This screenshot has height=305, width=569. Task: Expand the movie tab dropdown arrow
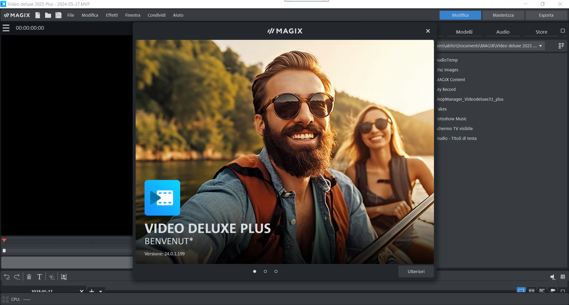[100, 292]
